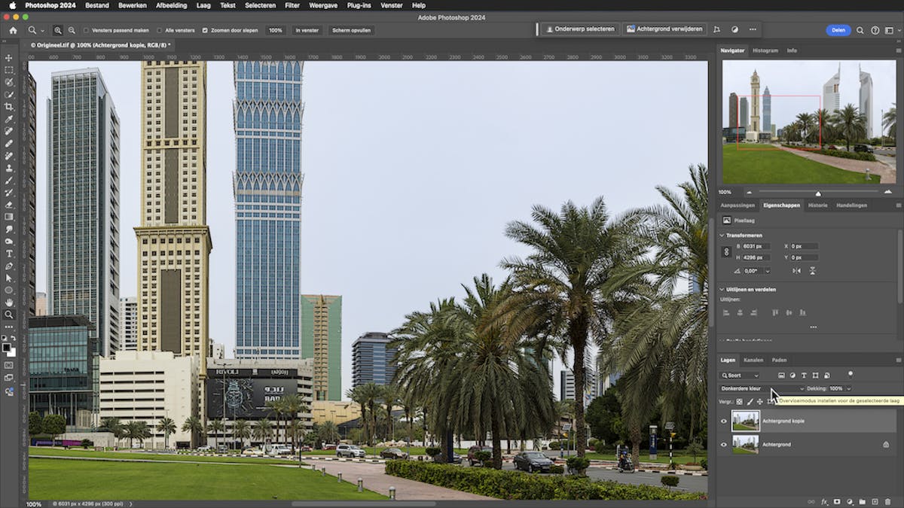The height and width of the screenshot is (508, 904).
Task: Click the Navigator zoom slider handle
Action: pos(819,193)
